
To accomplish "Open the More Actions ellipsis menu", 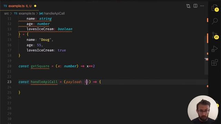I will [x=202, y=6].
